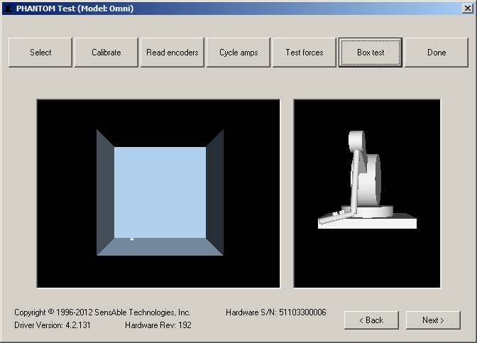Click the white haptic cursor in the box

coord(132,239)
